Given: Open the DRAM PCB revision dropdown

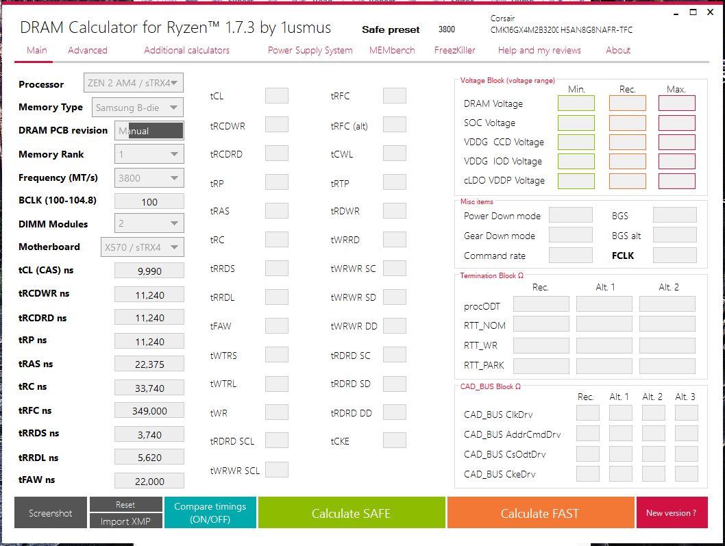Looking at the screenshot, I should point(149,130).
